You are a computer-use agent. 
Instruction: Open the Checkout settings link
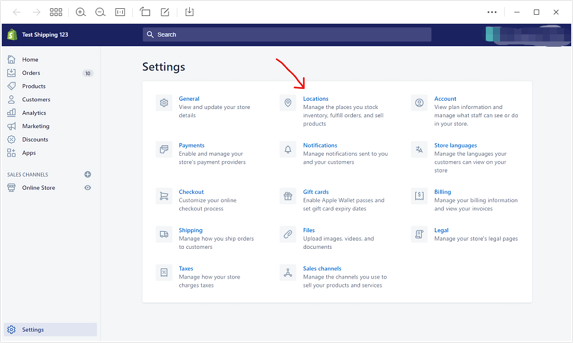[191, 191]
